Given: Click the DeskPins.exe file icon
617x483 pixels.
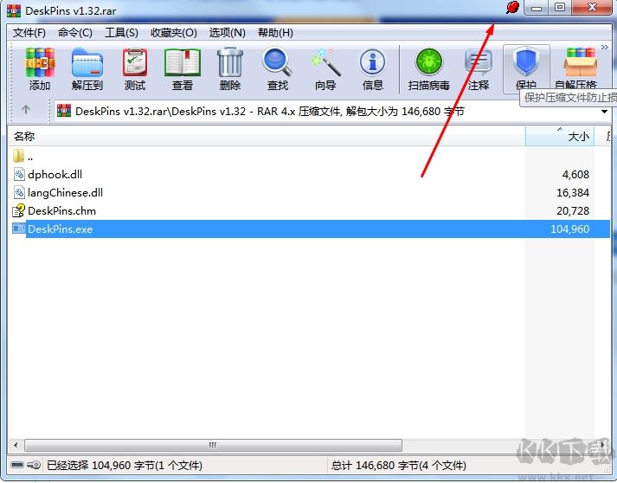Looking at the screenshot, I should pyautogui.click(x=19, y=229).
